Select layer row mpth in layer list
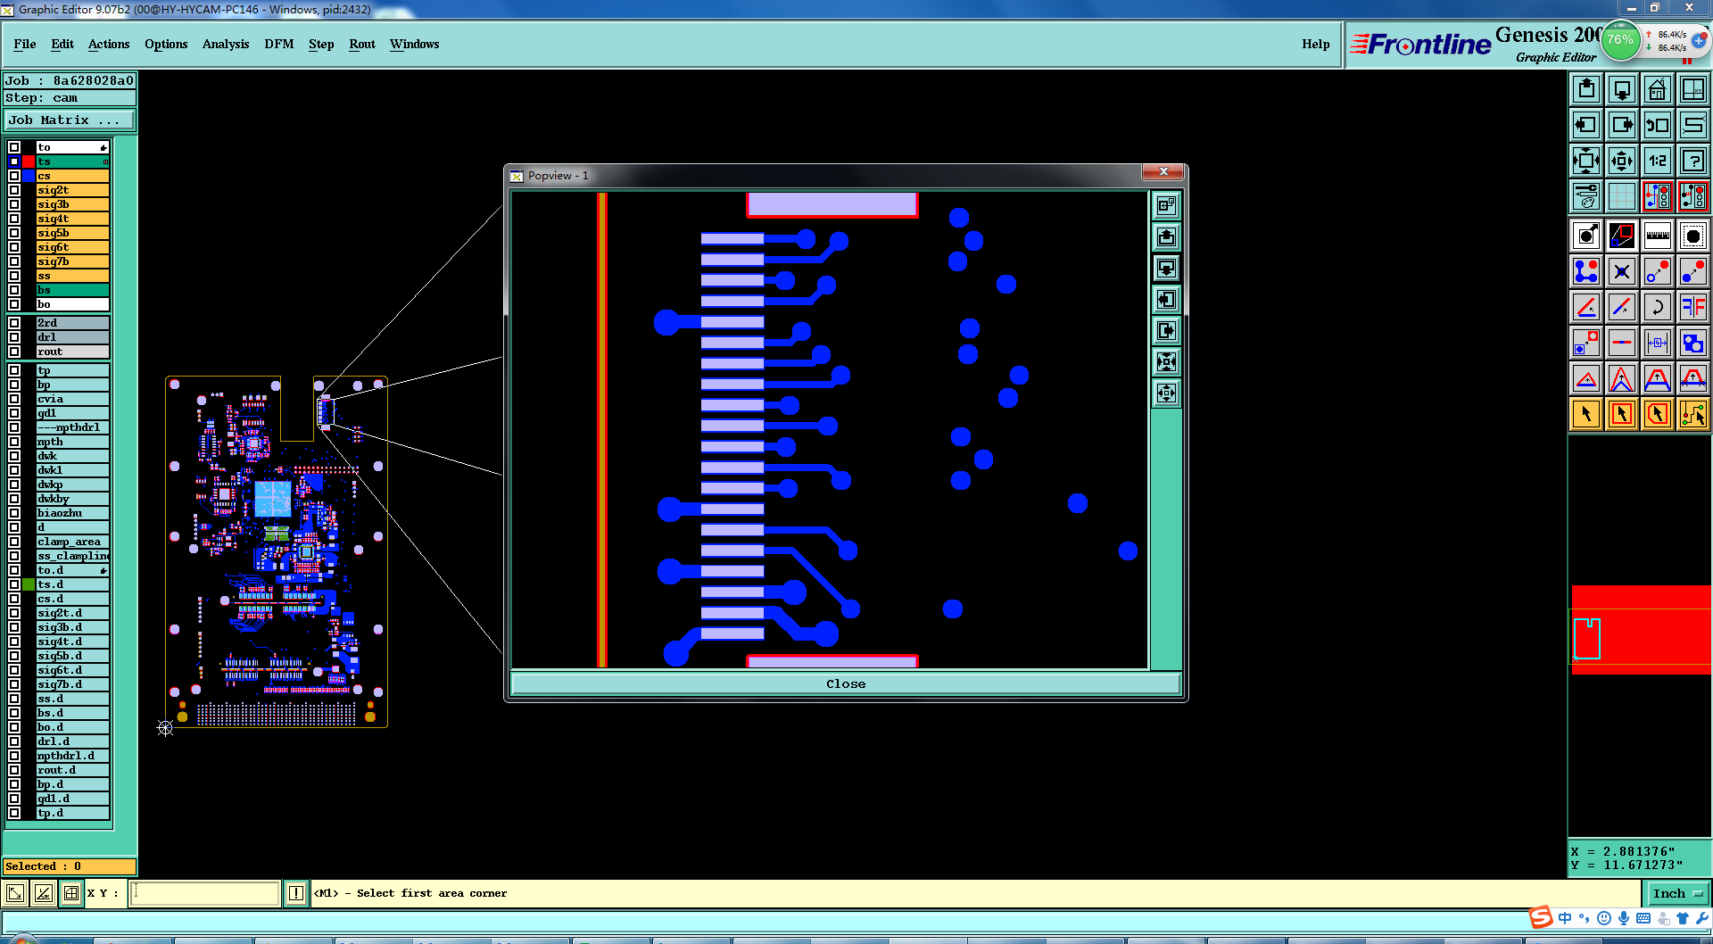The width and height of the screenshot is (1713, 944). pos(72,442)
